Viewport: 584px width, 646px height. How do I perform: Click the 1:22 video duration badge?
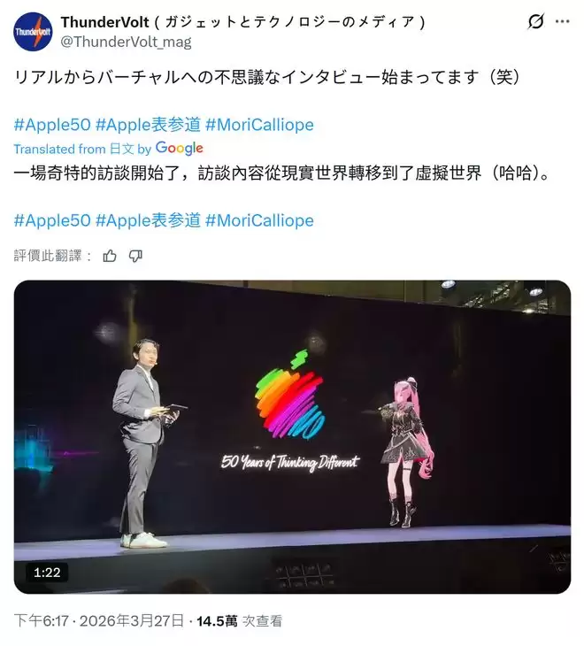[47, 573]
